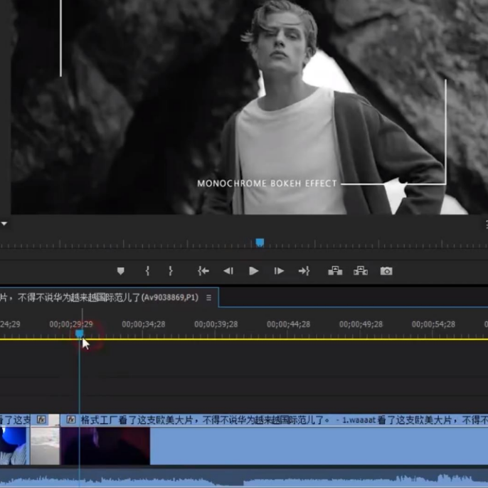Set Mark In point brace icon
Screen dimensions: 488x488
coord(147,271)
